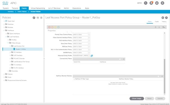Open Attached Entity Profile dropdown
The width and height of the screenshot is (170, 105).
point(89,56)
